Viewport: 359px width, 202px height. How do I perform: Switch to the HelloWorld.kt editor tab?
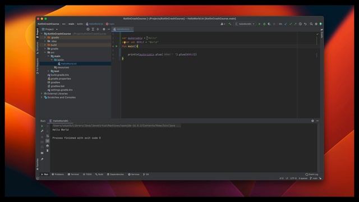click(x=123, y=29)
